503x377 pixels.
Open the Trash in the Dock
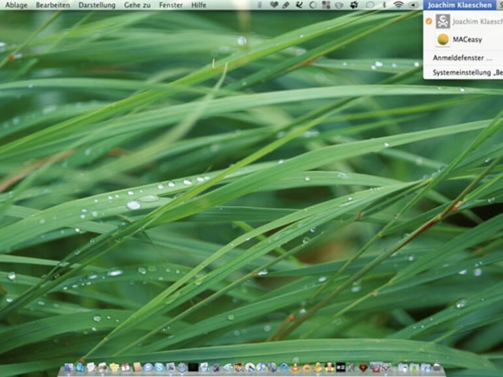coord(437,367)
